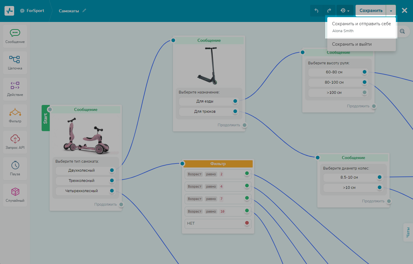The image size is (413, 264).
Task: Pick the Действие element icon
Action: tap(15, 85)
